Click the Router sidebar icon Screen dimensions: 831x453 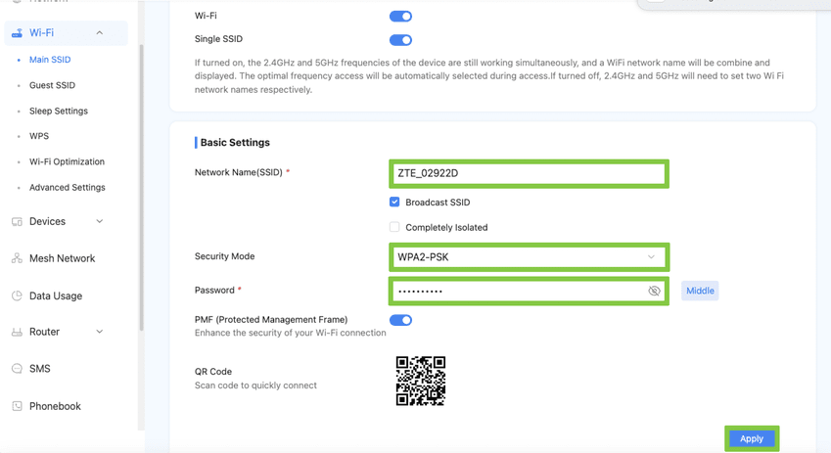click(17, 333)
